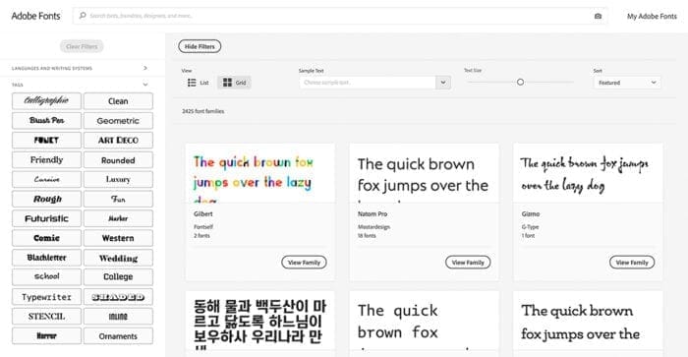Image resolution: width=688 pixels, height=357 pixels.
Task: Click the Fontself foundry name
Action: coord(203,227)
